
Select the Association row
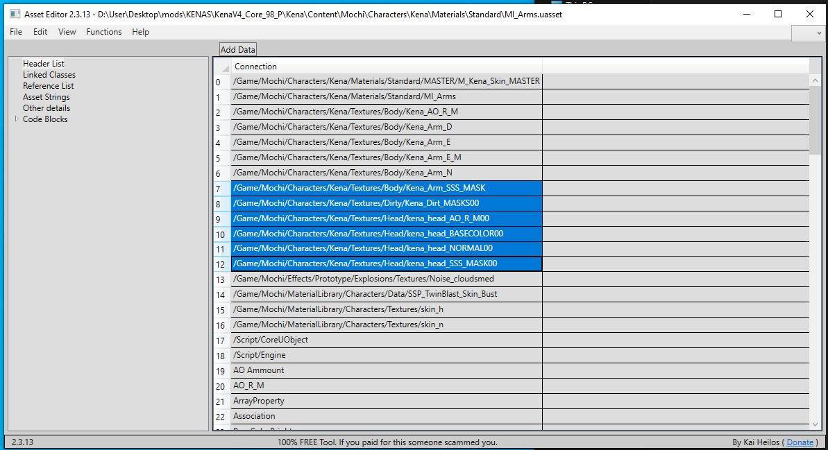tap(387, 417)
